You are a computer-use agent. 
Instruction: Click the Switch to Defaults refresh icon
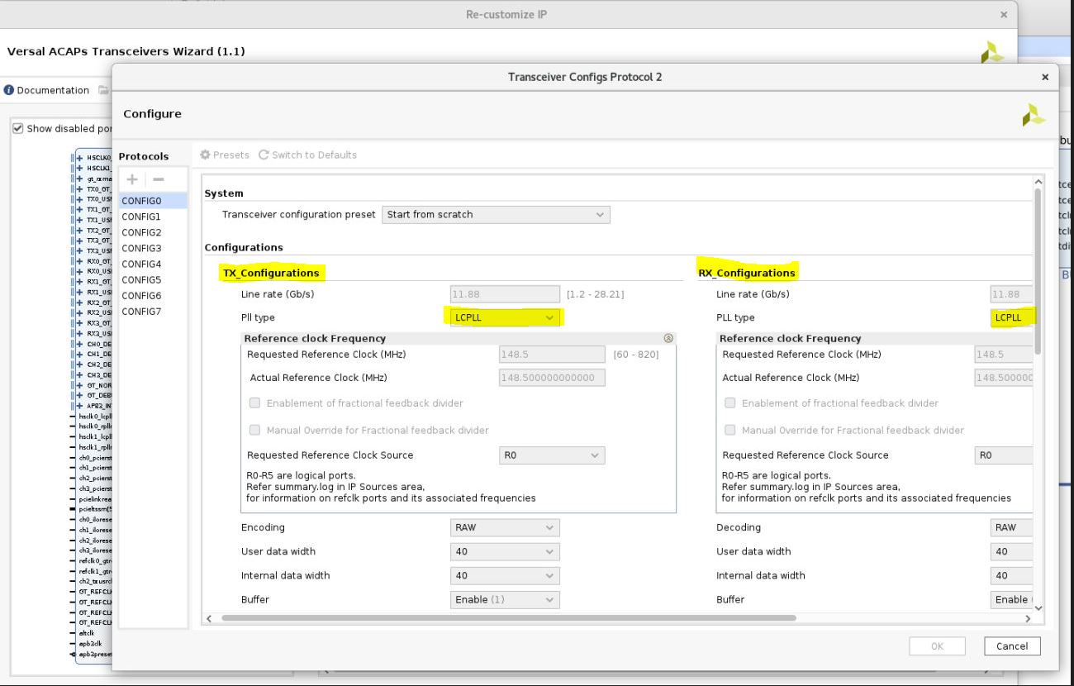[x=264, y=155]
